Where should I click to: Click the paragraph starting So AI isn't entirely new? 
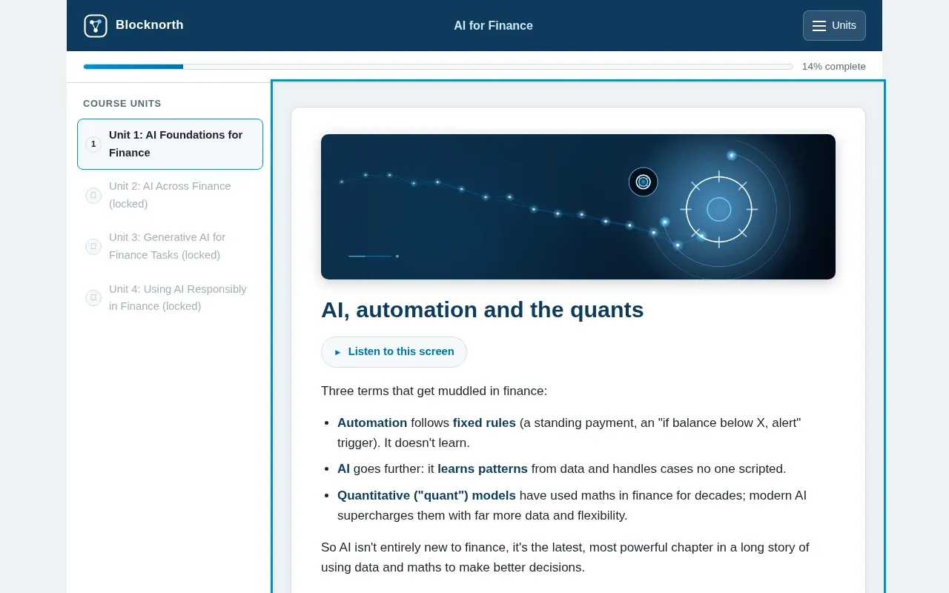click(x=565, y=557)
